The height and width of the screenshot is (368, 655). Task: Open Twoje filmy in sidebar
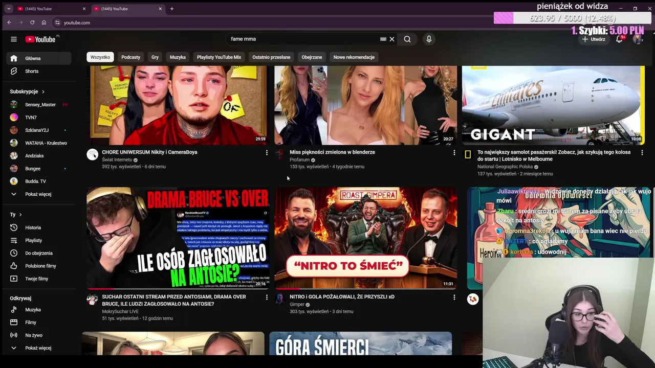click(38, 279)
